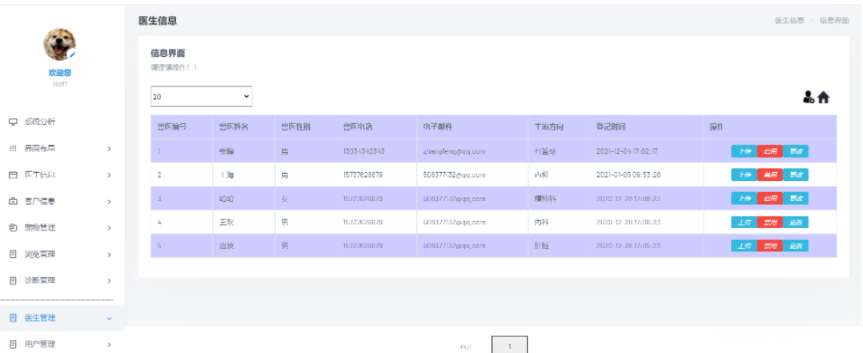The image size is (863, 353).
Task: Click the 信息界面 breadcrumb text
Action: pos(834,20)
